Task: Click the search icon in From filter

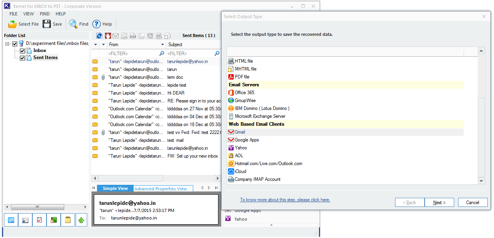Action: pyautogui.click(x=162, y=53)
